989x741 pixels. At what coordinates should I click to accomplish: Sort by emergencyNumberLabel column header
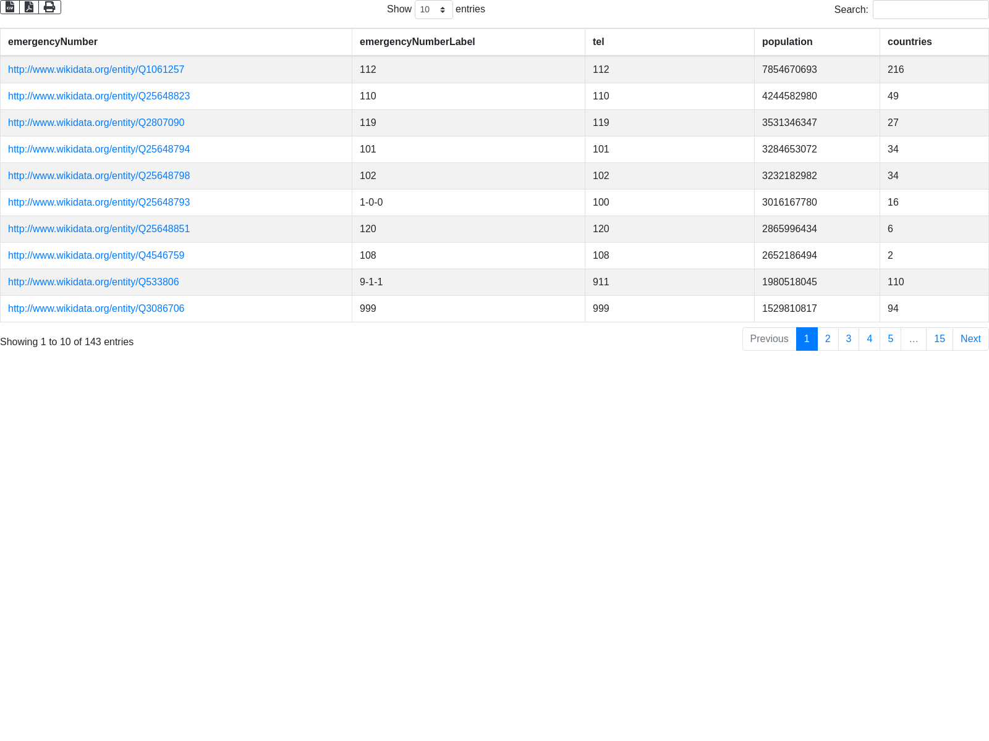click(417, 42)
